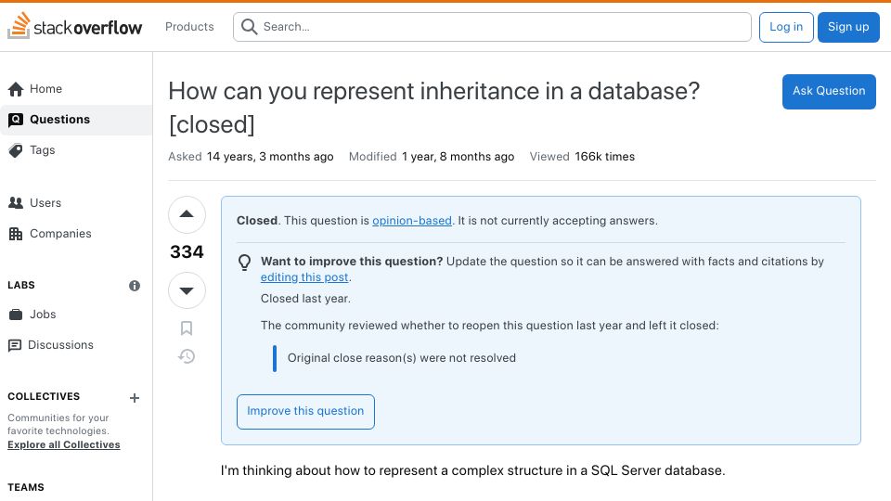Open the question title link
Viewport: 891px width, 501px height.
(x=434, y=108)
